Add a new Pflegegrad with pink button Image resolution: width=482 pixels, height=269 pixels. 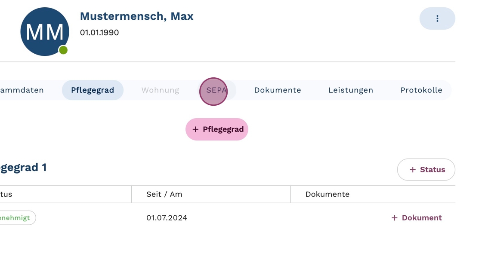point(217,129)
